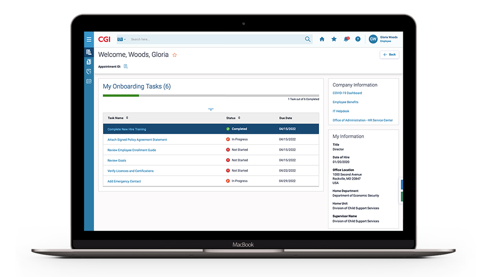Click the search magnifier icon

point(308,39)
